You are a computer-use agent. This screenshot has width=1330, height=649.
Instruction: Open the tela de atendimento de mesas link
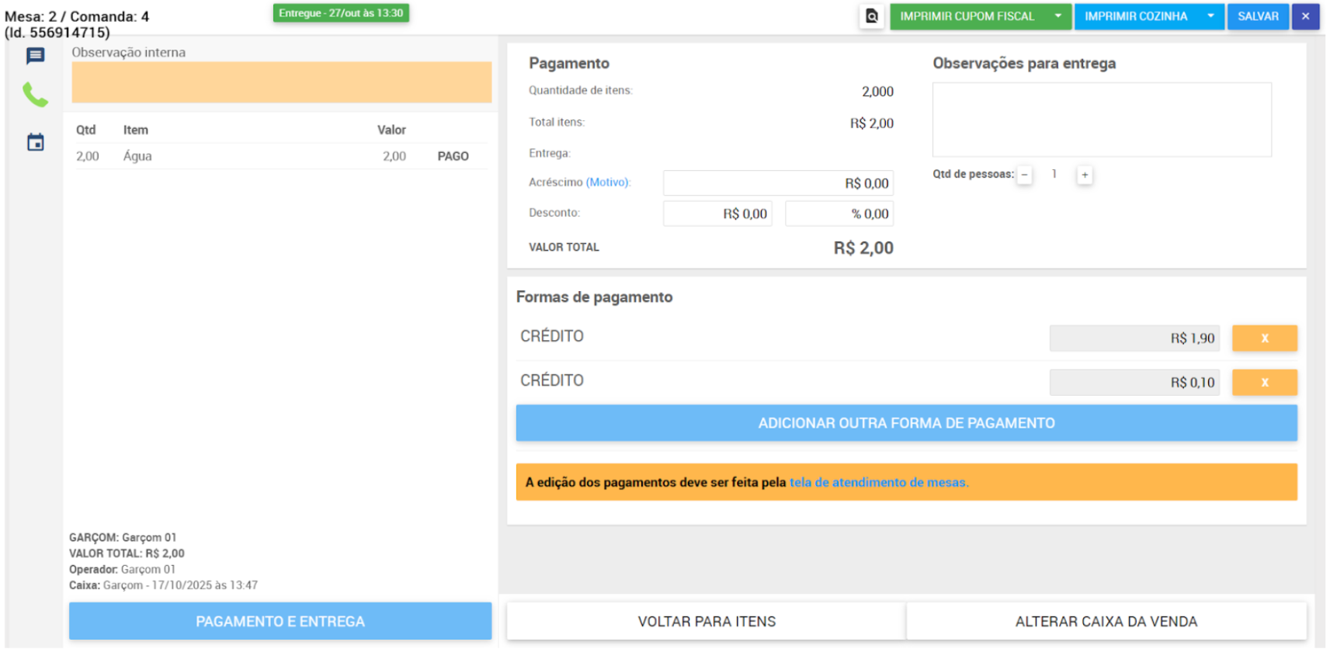point(879,483)
